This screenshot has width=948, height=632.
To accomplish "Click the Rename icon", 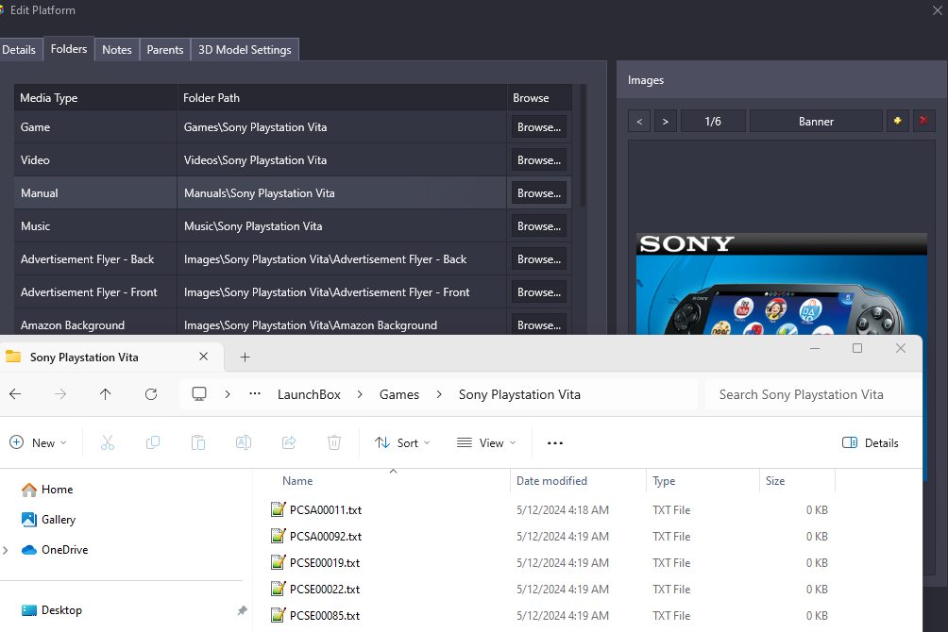I will [x=244, y=443].
